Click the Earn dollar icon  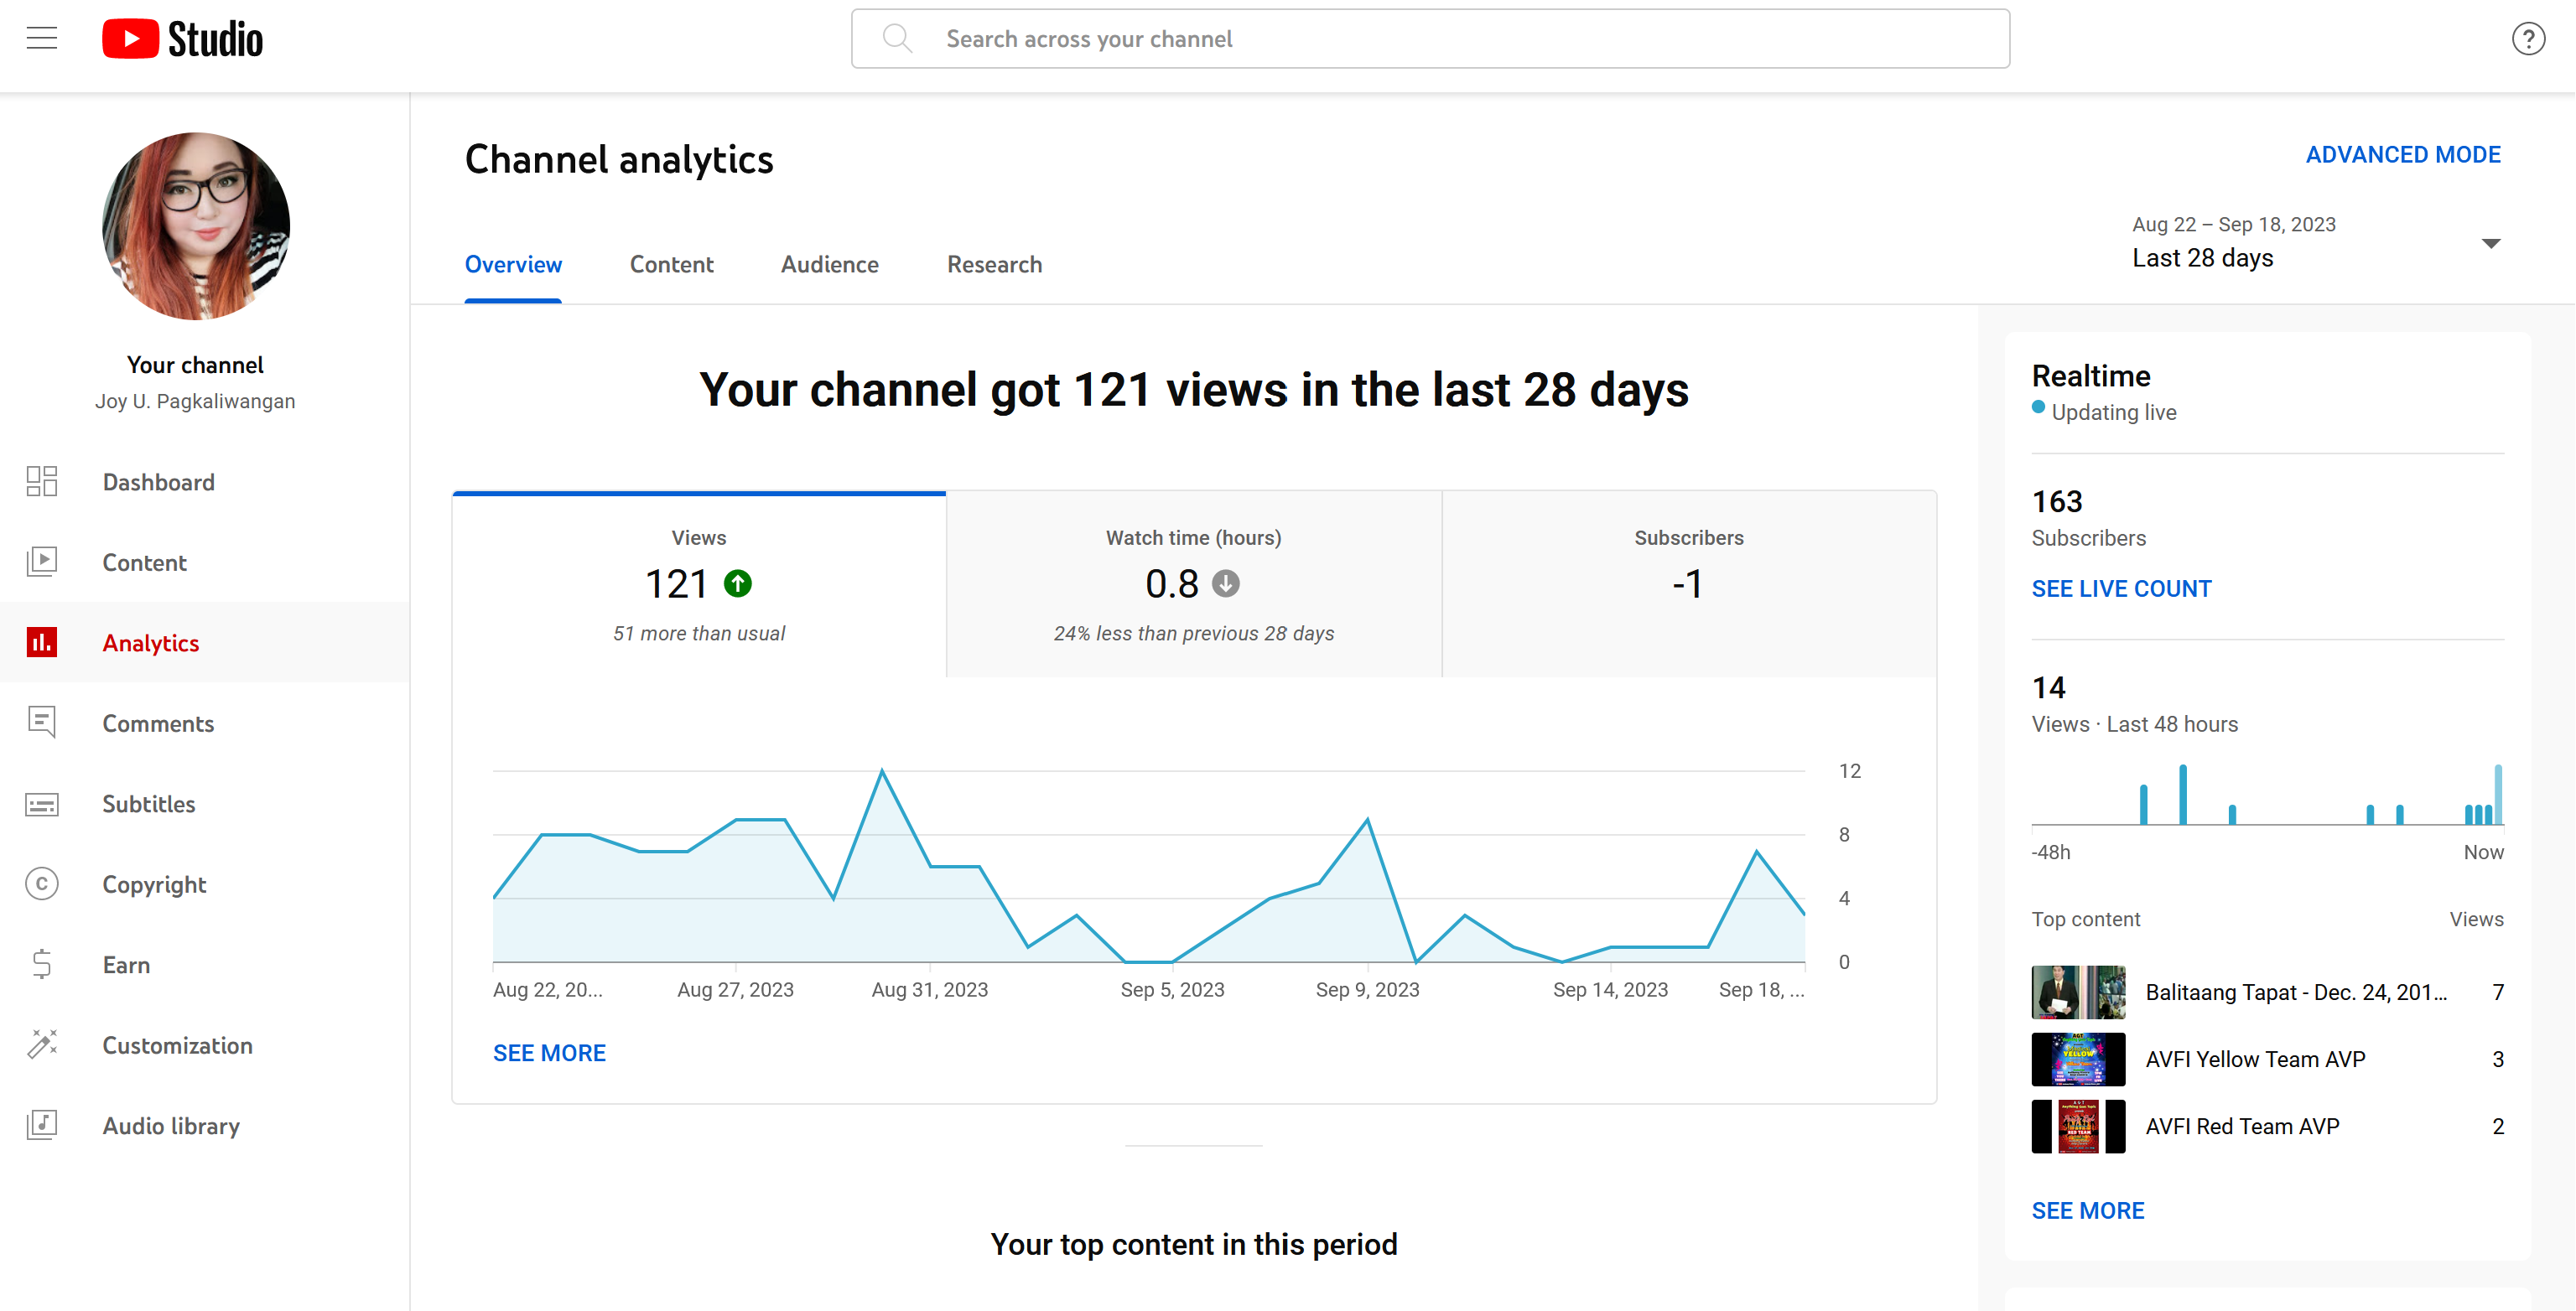(42, 964)
